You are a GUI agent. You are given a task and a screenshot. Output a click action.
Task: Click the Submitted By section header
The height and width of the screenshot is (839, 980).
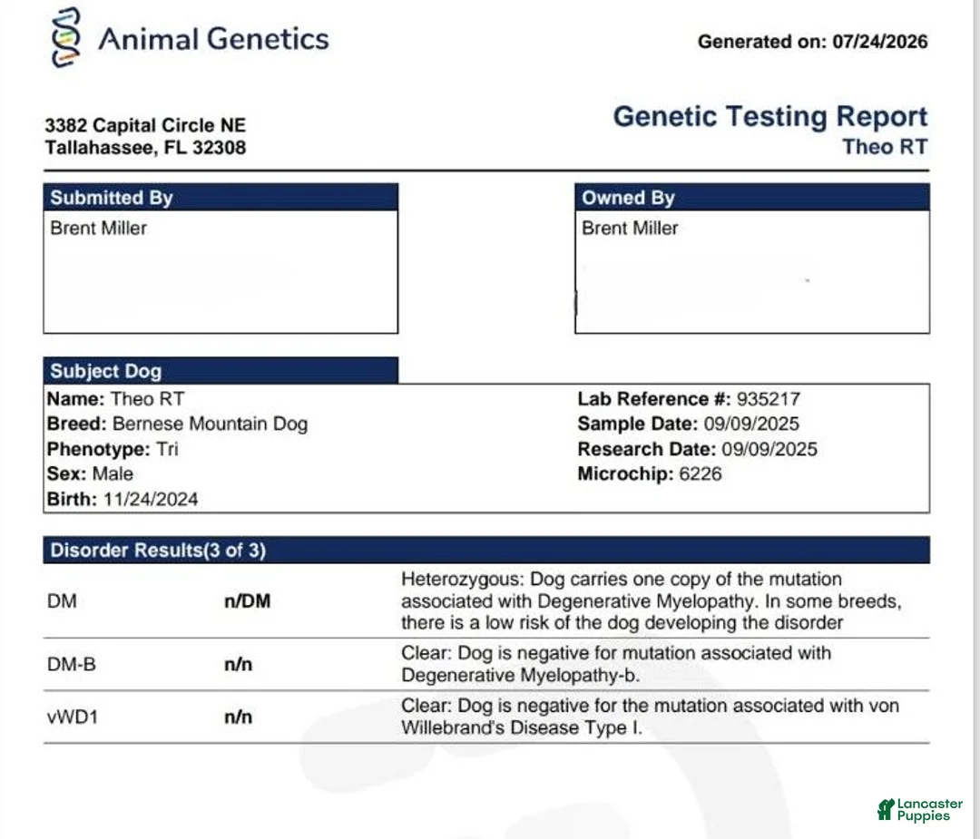220,198
